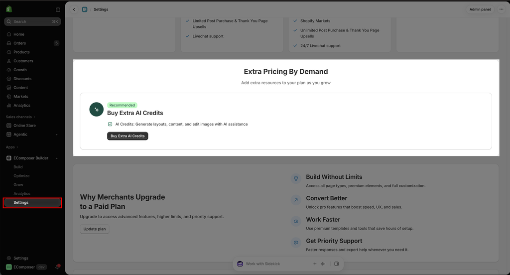Click the Orders inbox icon
The height and width of the screenshot is (275, 510).
[9, 43]
